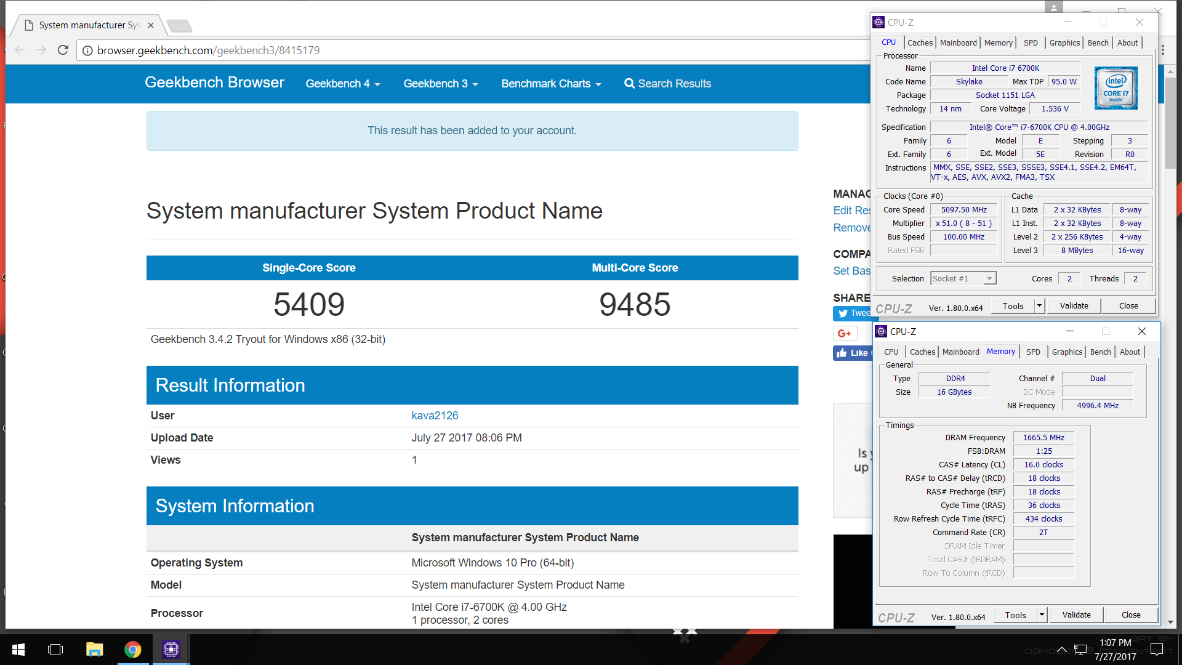Open Tools dropdown arrow in bottom CPU-Z window
The height and width of the screenshot is (665, 1182).
coord(1042,615)
